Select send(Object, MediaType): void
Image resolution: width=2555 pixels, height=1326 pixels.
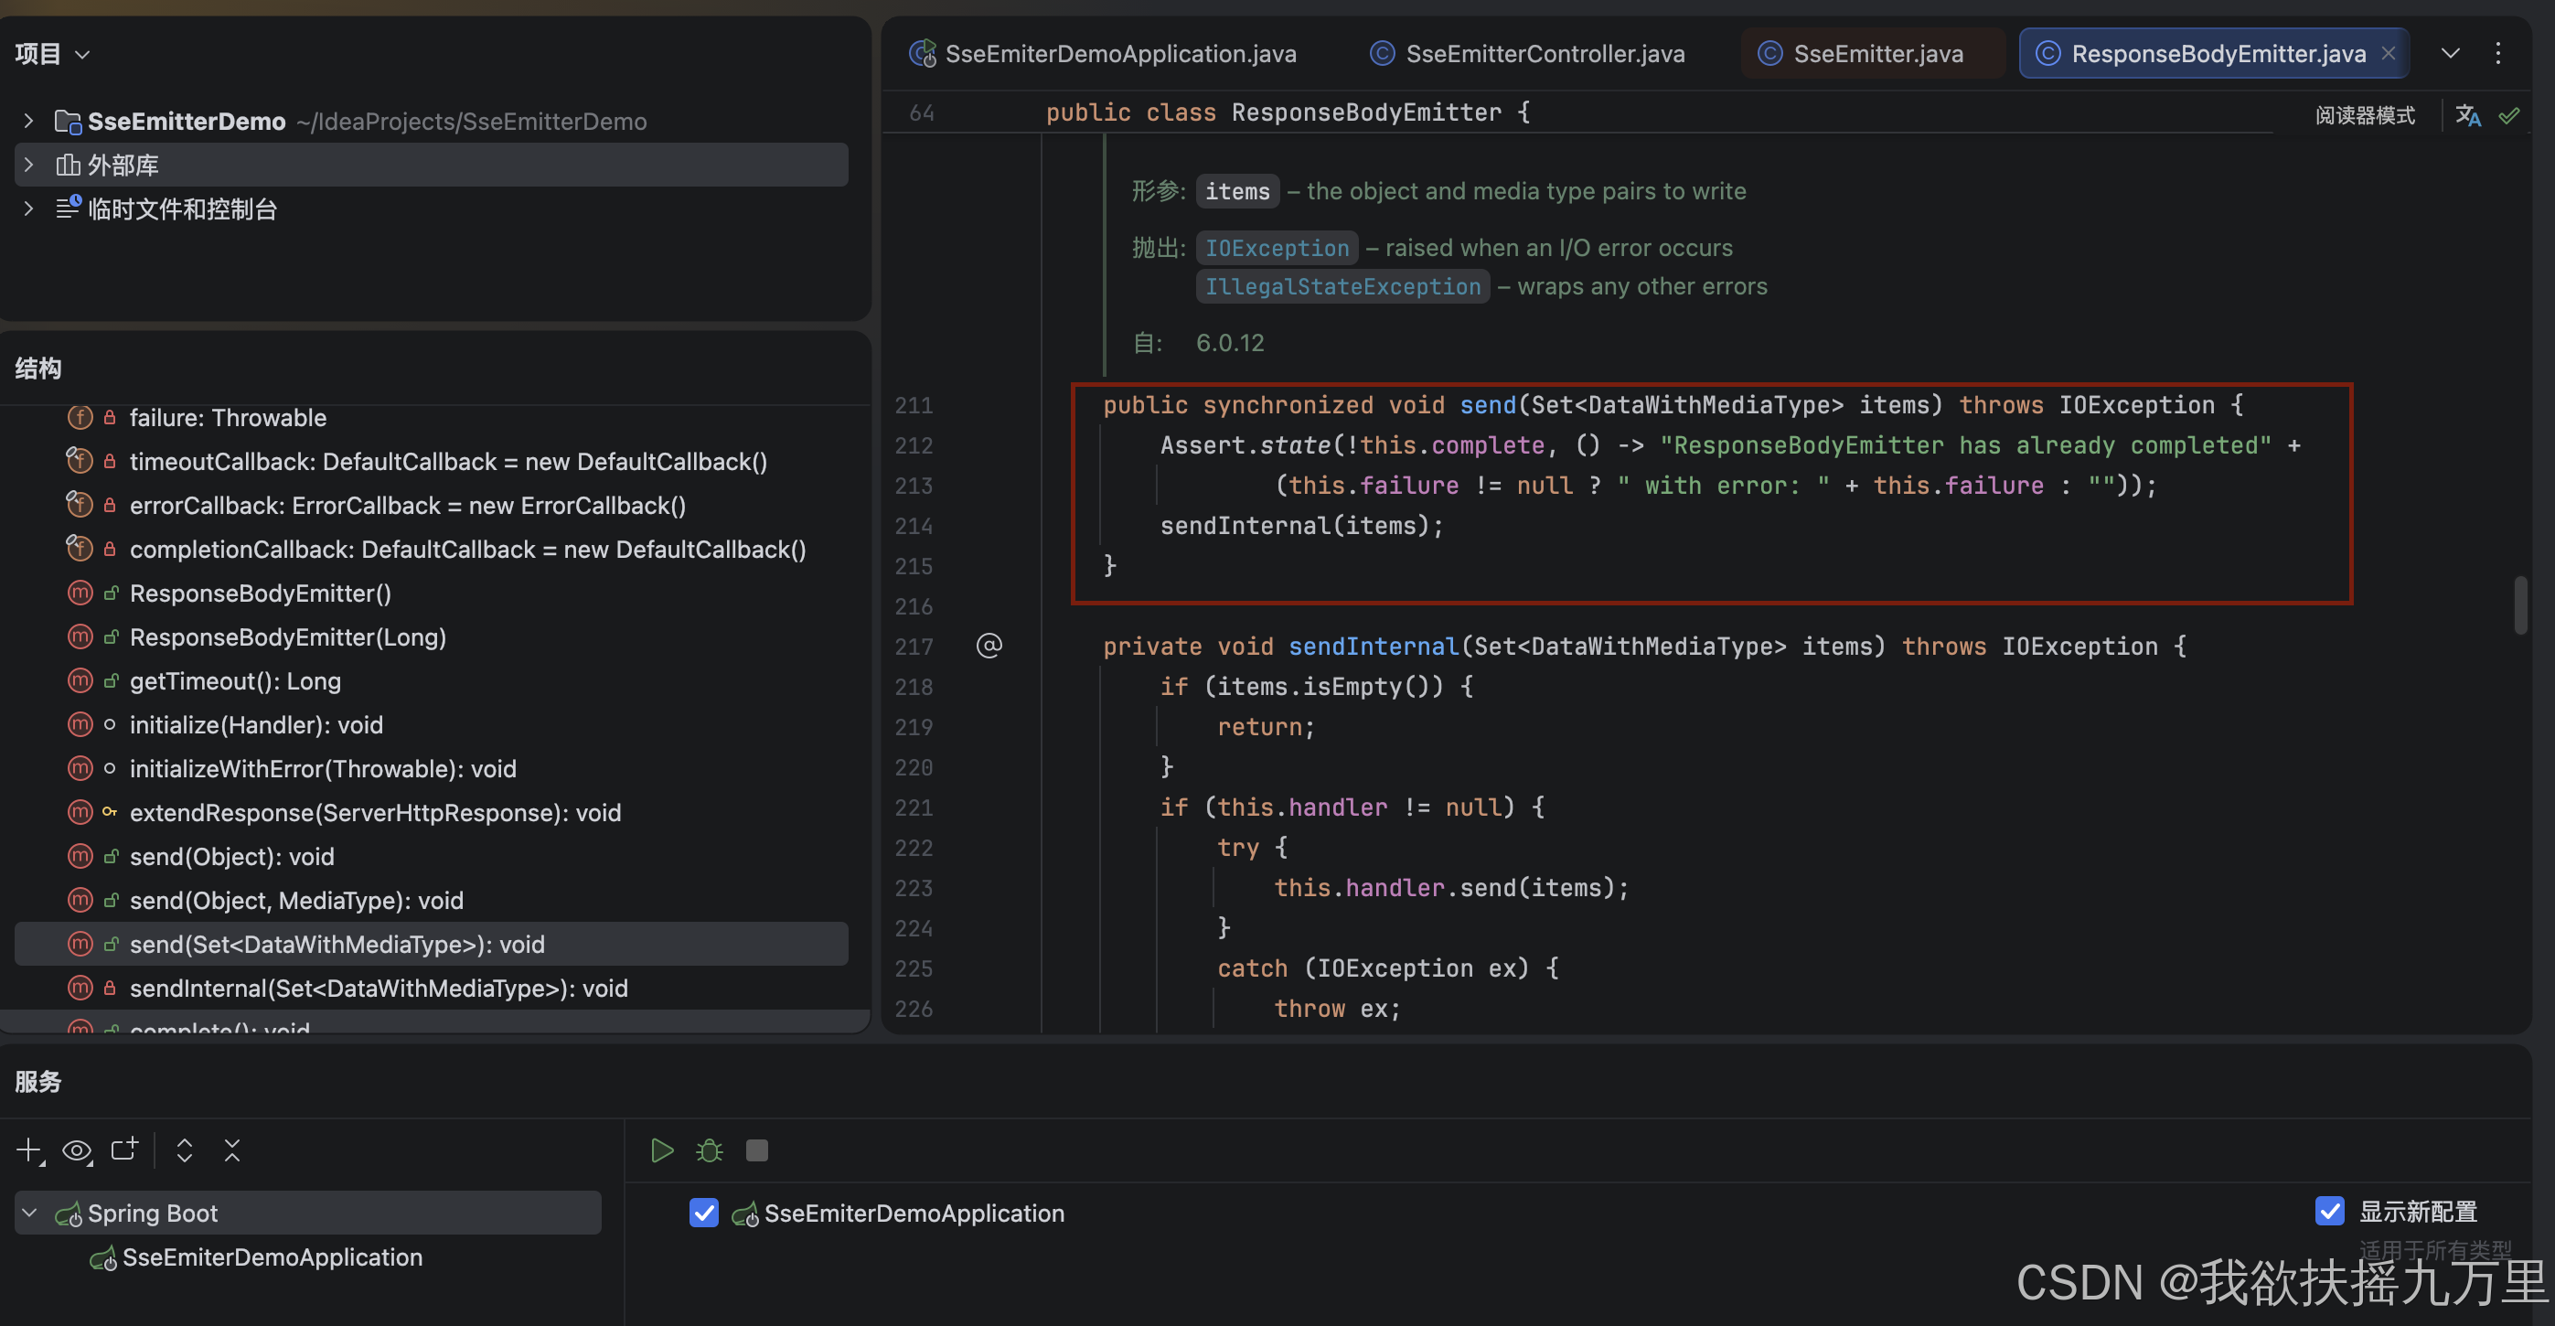(x=296, y=900)
